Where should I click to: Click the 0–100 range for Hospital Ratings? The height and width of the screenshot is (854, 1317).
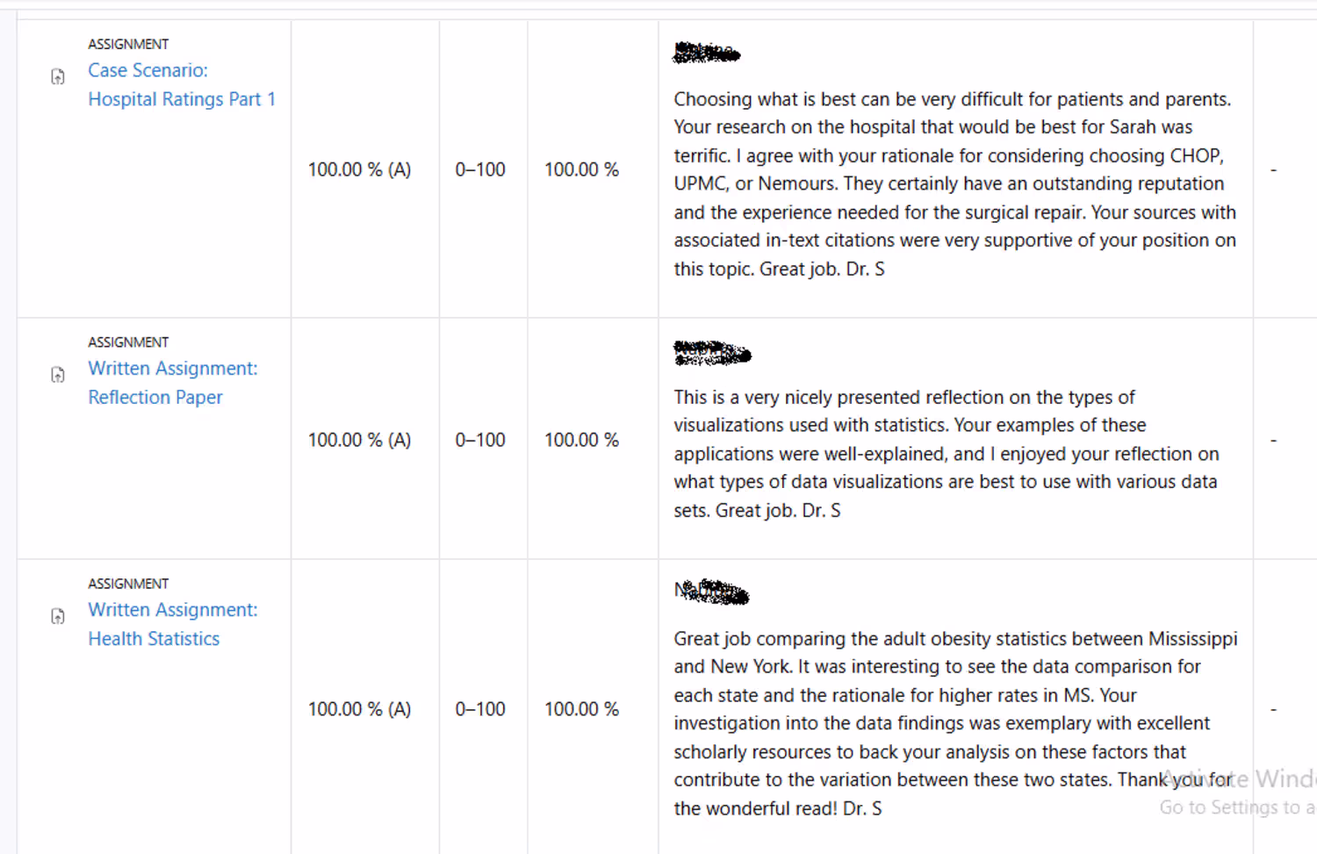pos(480,169)
